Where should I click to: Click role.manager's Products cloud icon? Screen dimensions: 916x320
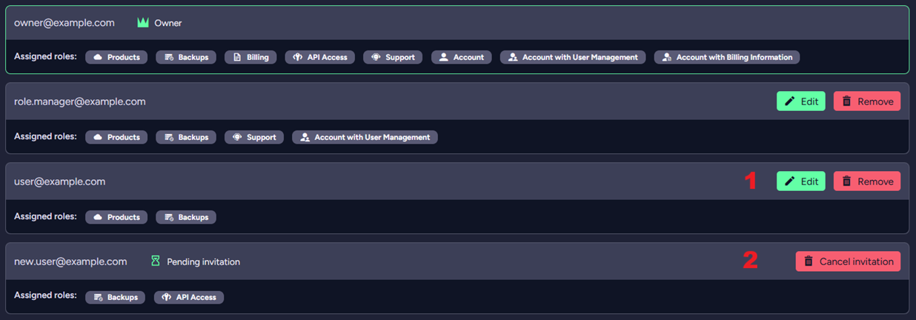click(x=98, y=137)
